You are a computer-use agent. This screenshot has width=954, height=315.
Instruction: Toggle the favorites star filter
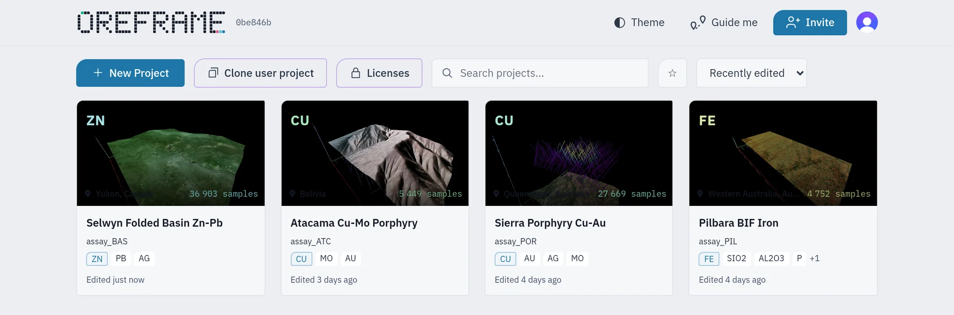[672, 73]
